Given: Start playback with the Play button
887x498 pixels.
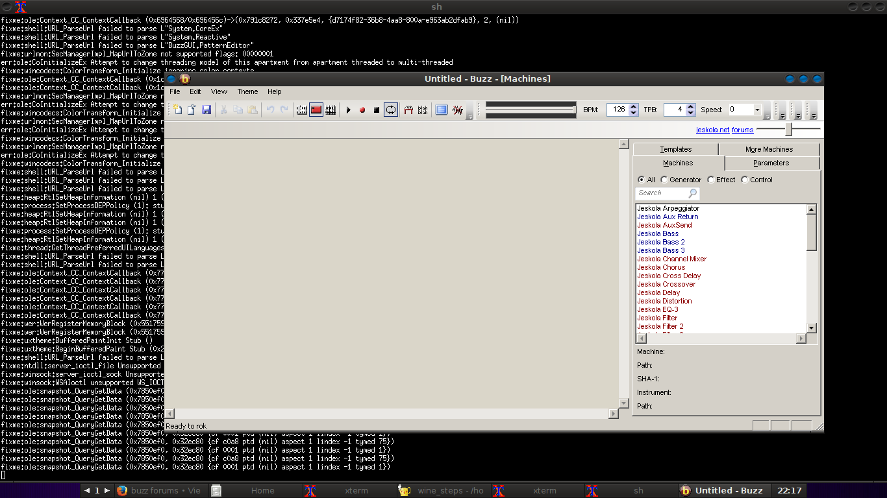Looking at the screenshot, I should [x=348, y=110].
